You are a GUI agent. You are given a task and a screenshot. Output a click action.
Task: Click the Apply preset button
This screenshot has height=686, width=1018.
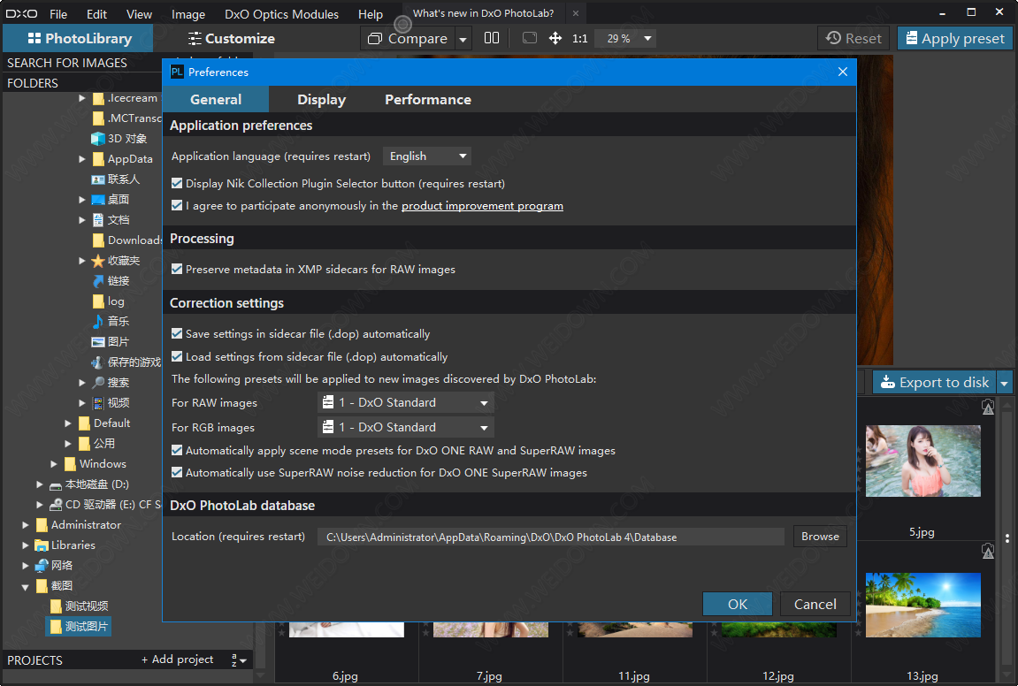(x=955, y=38)
